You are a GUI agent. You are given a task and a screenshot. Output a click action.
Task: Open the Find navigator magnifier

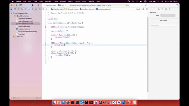click(22, 9)
